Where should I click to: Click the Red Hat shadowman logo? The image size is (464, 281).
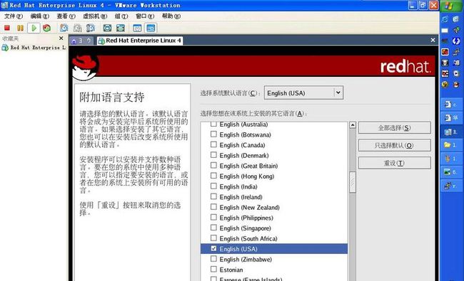[x=85, y=67]
